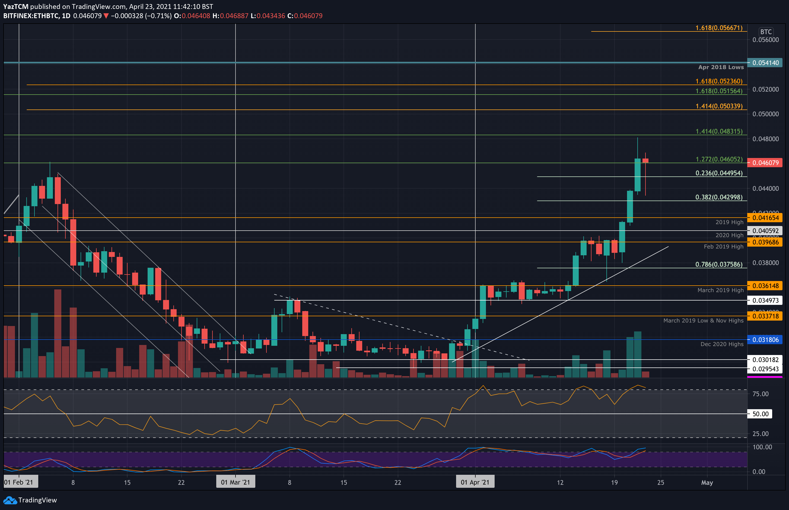
Task: Click the 01 Apr '21 date marker
Action: [475, 482]
